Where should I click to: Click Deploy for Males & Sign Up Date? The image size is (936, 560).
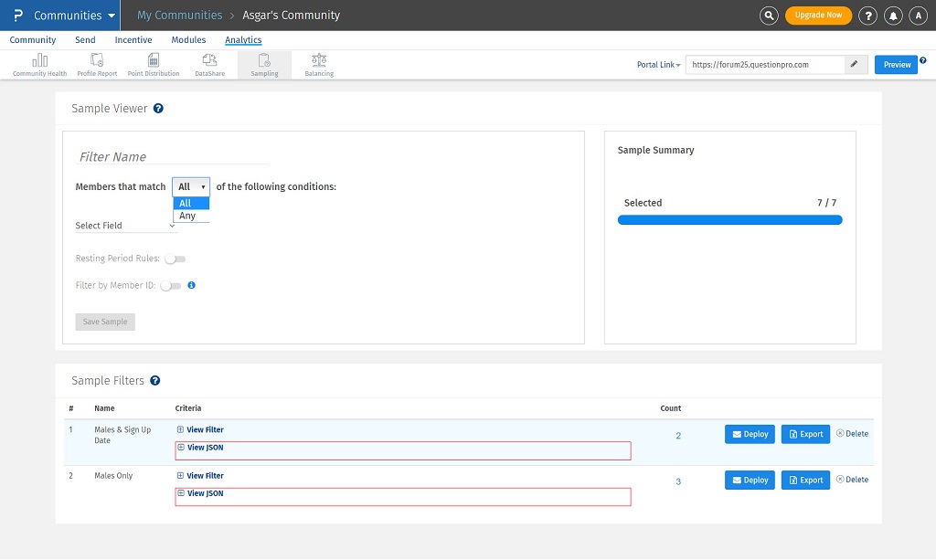pyautogui.click(x=750, y=434)
